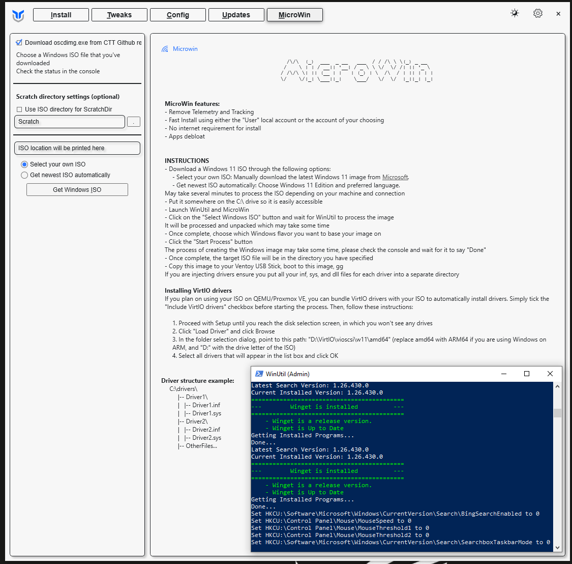Click the scratch directory browse button
Image resolution: width=572 pixels, height=564 pixels.
[x=133, y=122]
